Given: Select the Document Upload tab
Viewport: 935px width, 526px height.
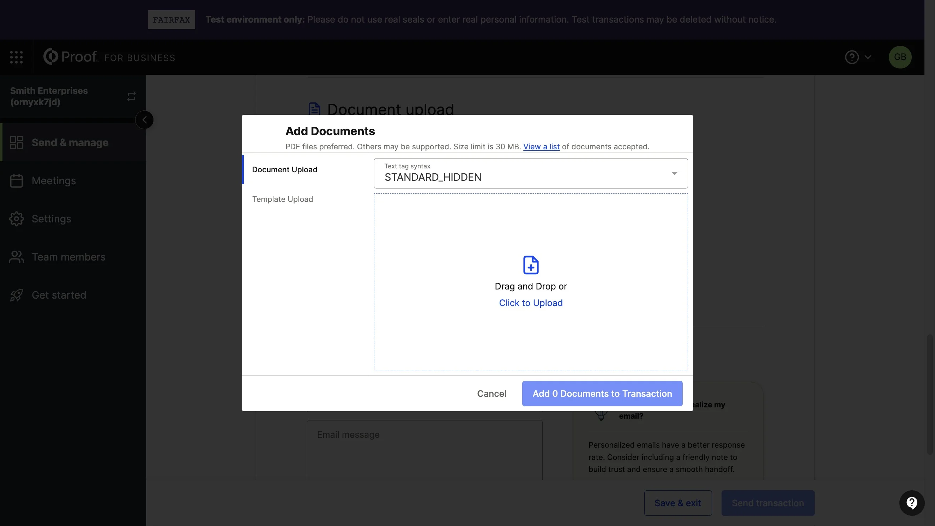Looking at the screenshot, I should pyautogui.click(x=305, y=170).
